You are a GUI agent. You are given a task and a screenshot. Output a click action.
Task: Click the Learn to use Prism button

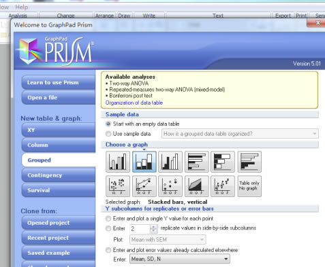point(59,82)
